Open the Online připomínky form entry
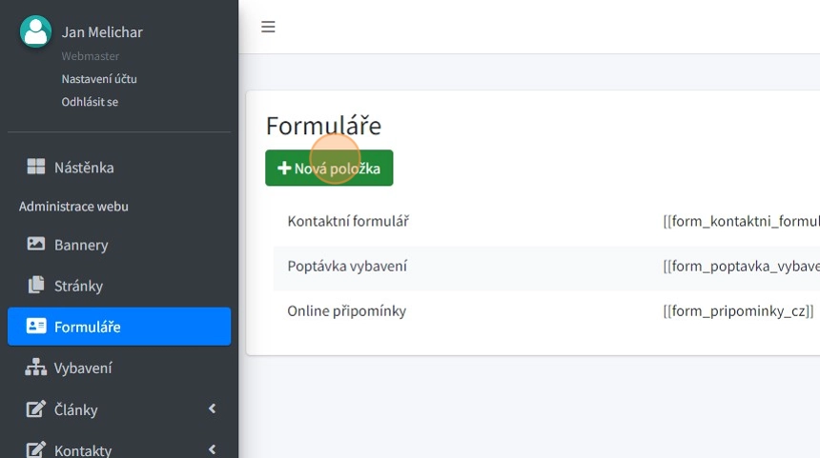The height and width of the screenshot is (458, 820). (346, 311)
